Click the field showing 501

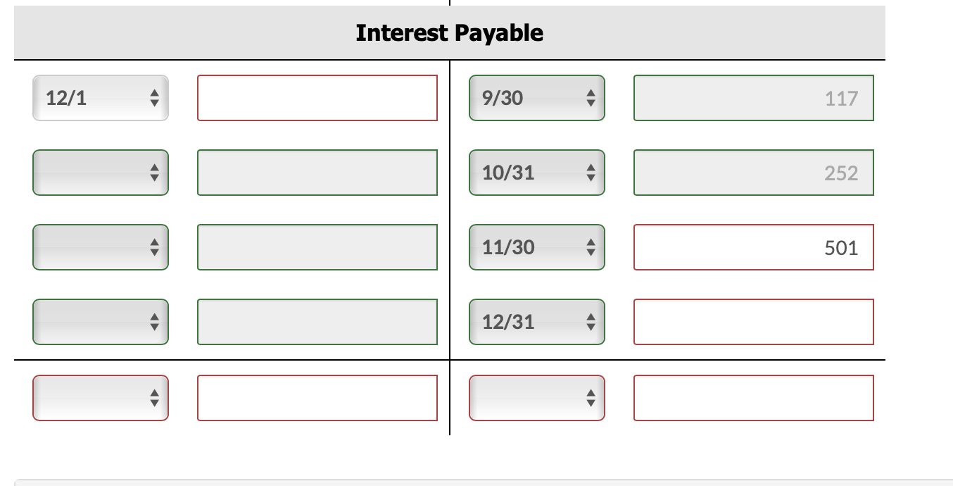[x=753, y=247]
